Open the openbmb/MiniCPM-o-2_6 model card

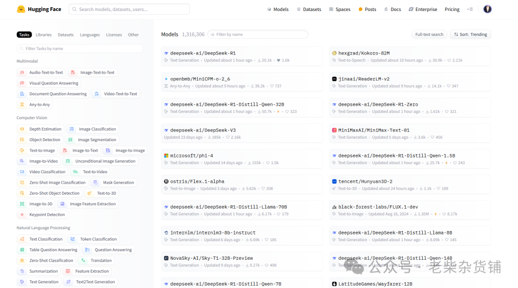[x=242, y=82]
